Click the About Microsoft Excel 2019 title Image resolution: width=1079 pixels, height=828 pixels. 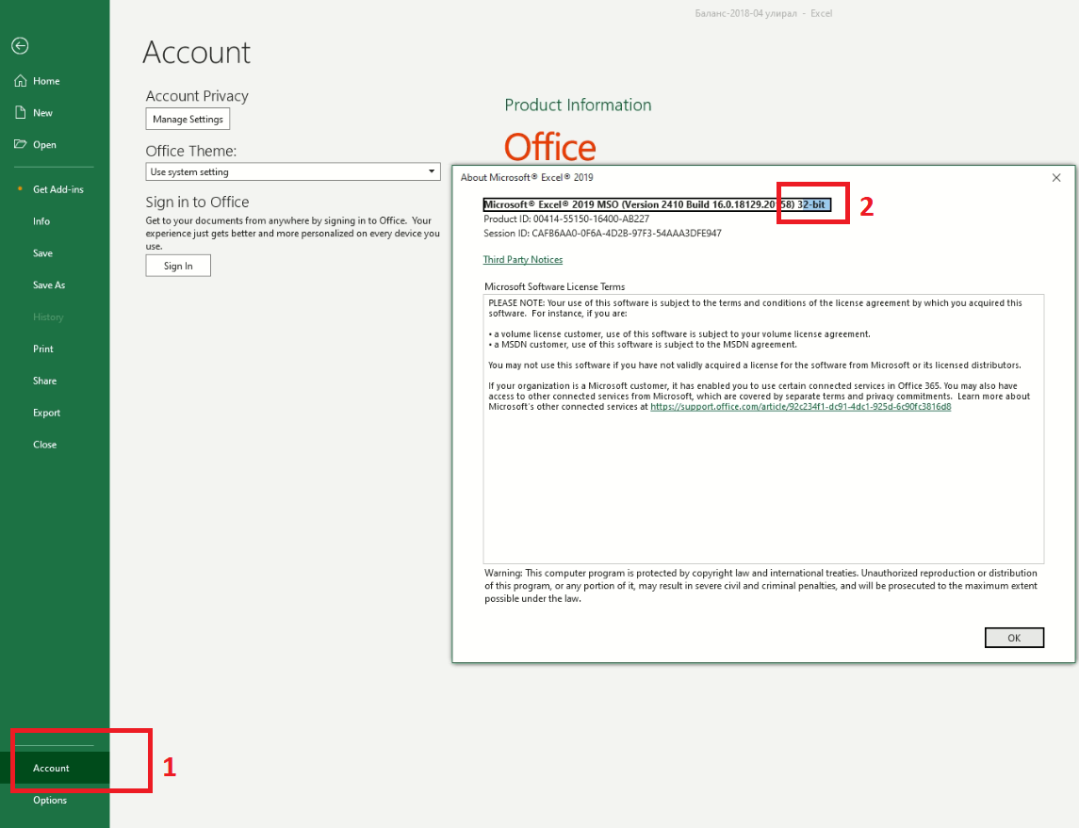tap(527, 177)
